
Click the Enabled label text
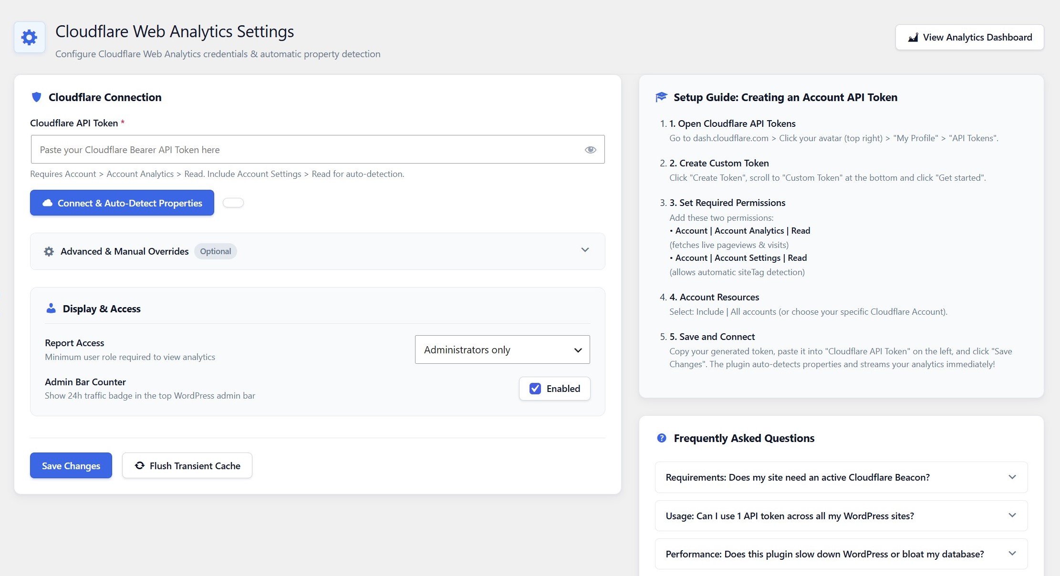click(563, 389)
